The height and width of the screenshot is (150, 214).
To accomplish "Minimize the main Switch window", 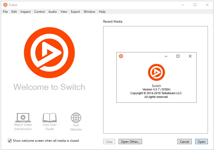I will (183, 5).
